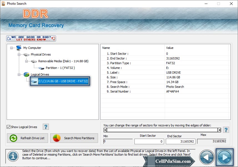Click the '4. Volume :' row
238x167 pixels.
[x=165, y=68]
